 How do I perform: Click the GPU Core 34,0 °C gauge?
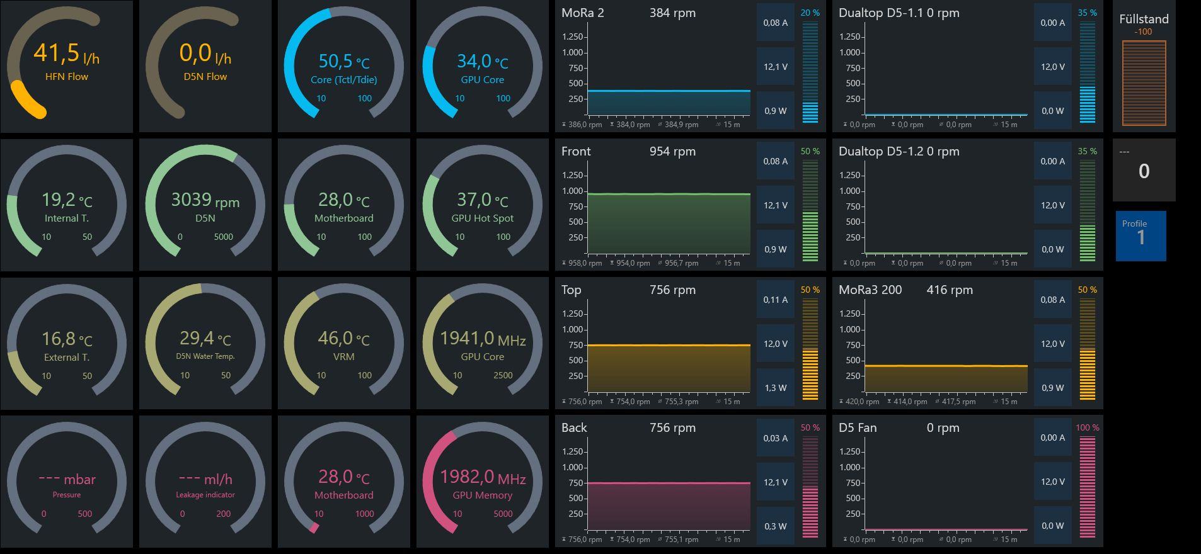[483, 66]
